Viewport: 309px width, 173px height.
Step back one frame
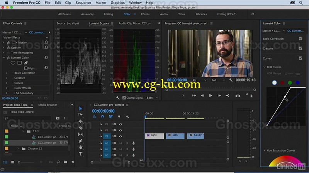[202, 95]
